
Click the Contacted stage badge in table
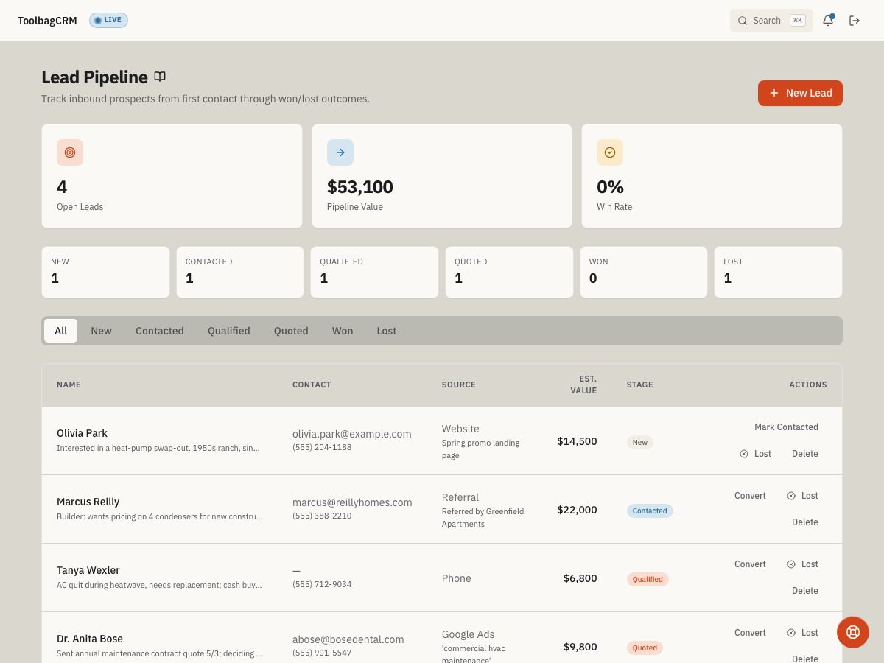(650, 511)
